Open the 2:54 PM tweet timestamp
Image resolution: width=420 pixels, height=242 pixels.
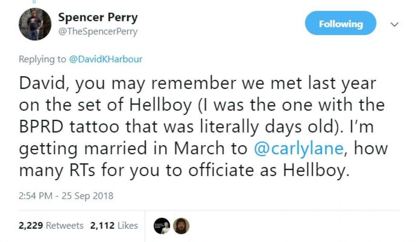click(x=66, y=195)
